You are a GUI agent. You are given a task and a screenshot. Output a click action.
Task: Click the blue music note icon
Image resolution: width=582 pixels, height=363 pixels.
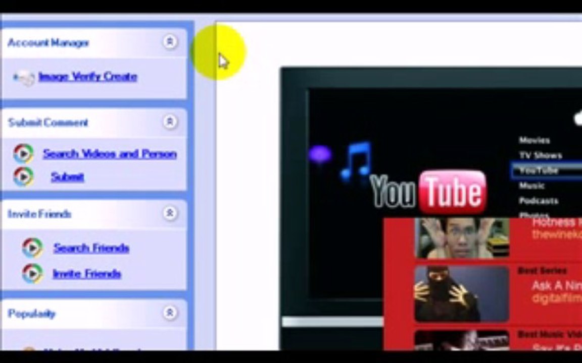click(356, 161)
